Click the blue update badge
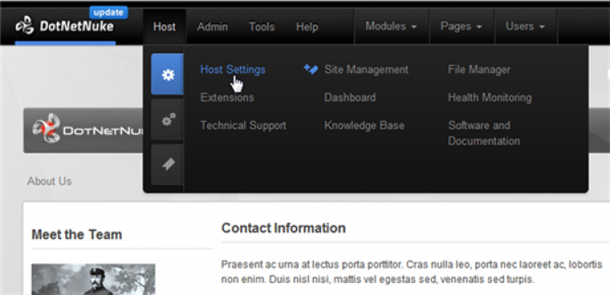 click(108, 12)
